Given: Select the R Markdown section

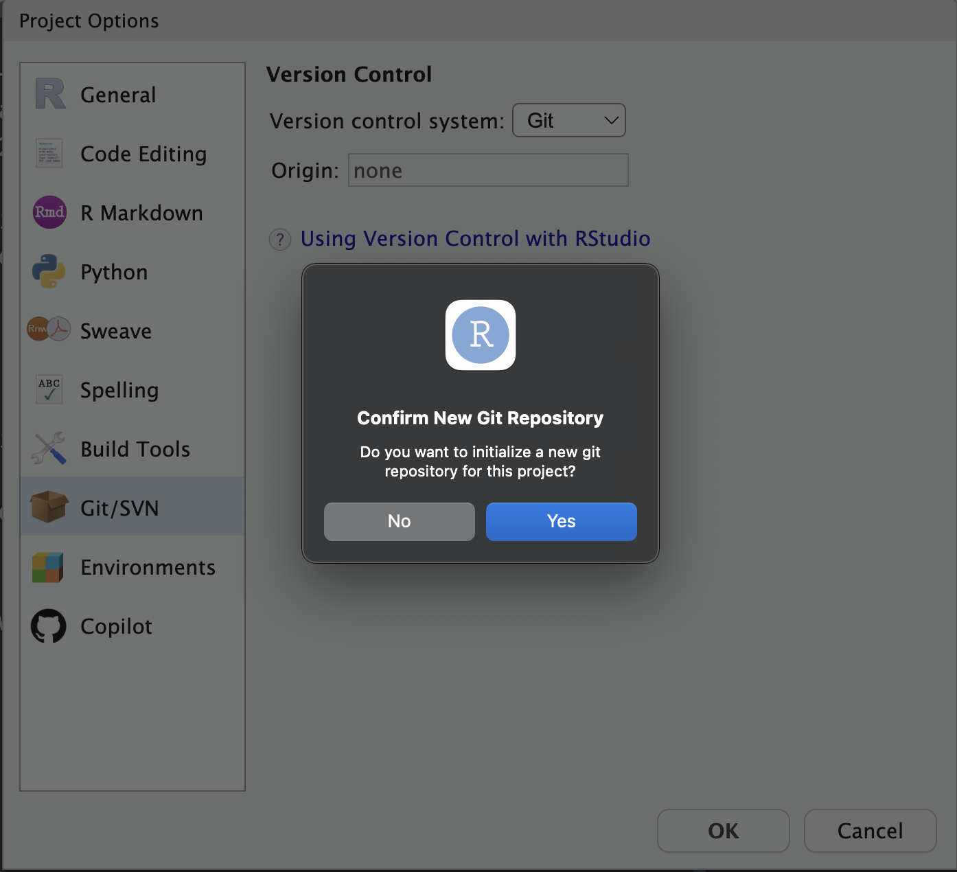Looking at the screenshot, I should pyautogui.click(x=132, y=212).
